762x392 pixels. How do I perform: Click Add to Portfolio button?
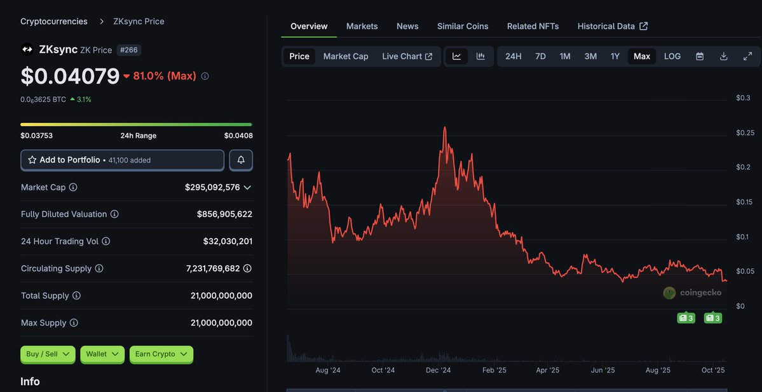tap(122, 160)
